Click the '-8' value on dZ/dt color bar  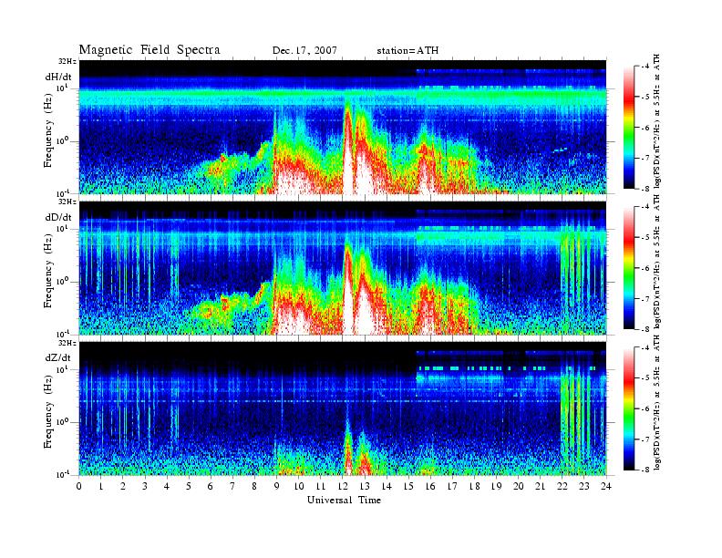click(x=645, y=470)
